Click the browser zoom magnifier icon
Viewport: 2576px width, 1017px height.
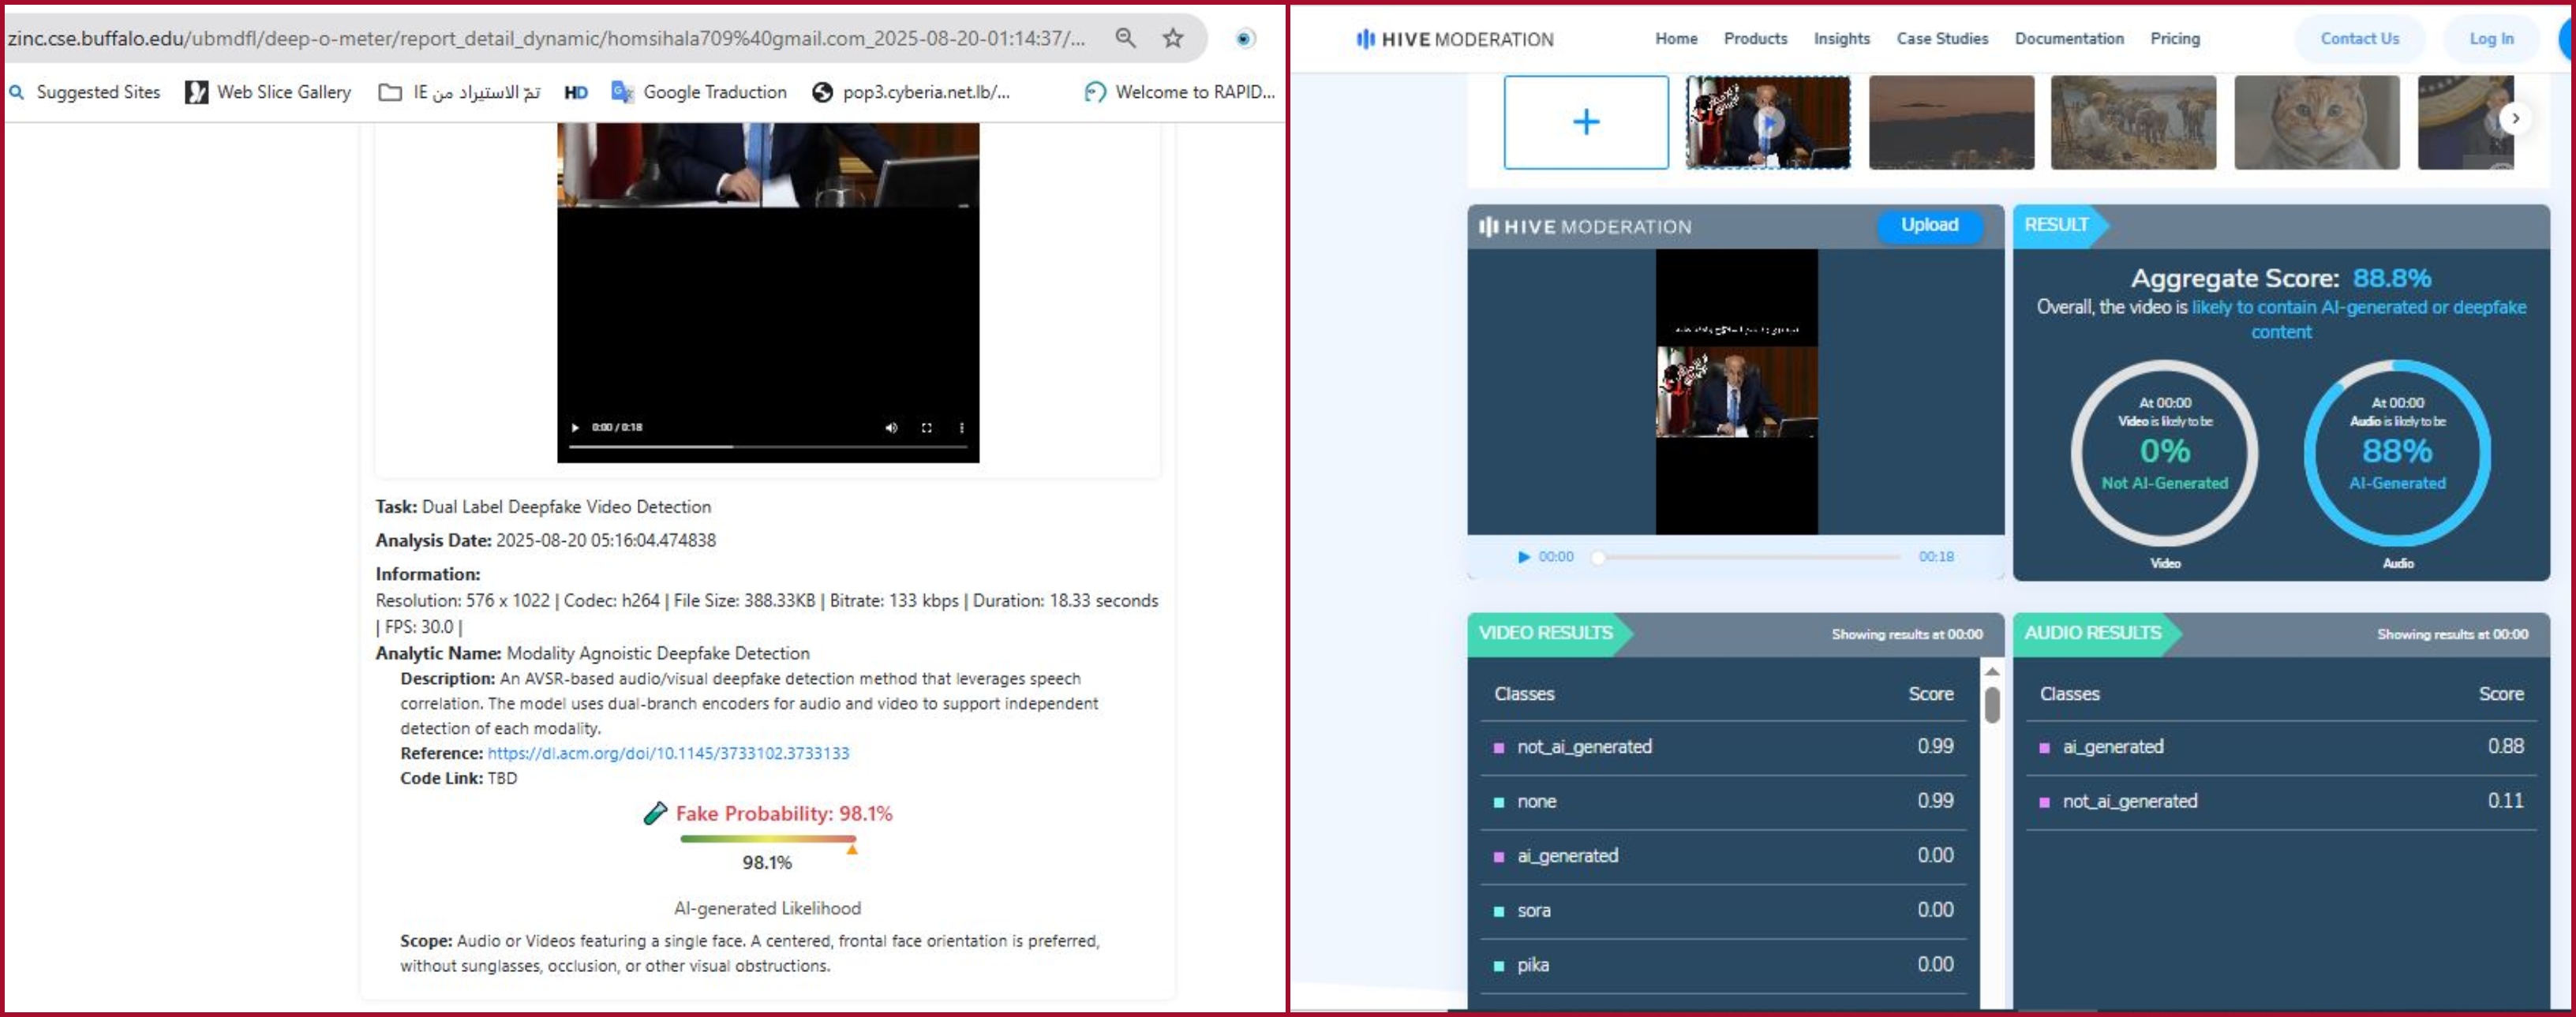[1125, 38]
